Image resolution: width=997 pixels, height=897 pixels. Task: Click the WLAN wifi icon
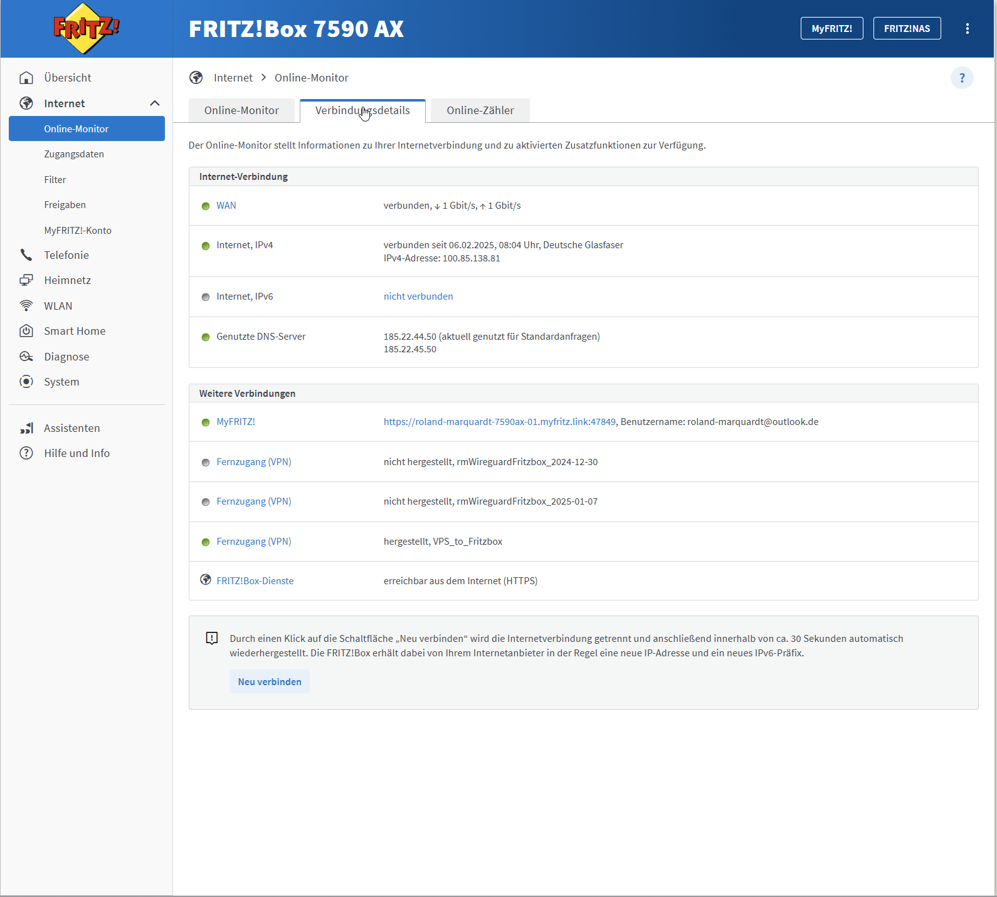[26, 306]
